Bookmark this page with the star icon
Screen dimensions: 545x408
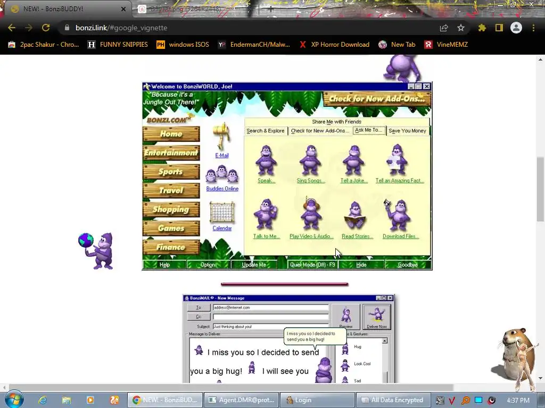coord(460,28)
